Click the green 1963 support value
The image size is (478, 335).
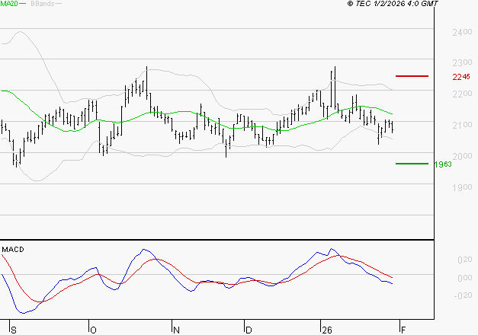pyautogui.click(x=443, y=164)
